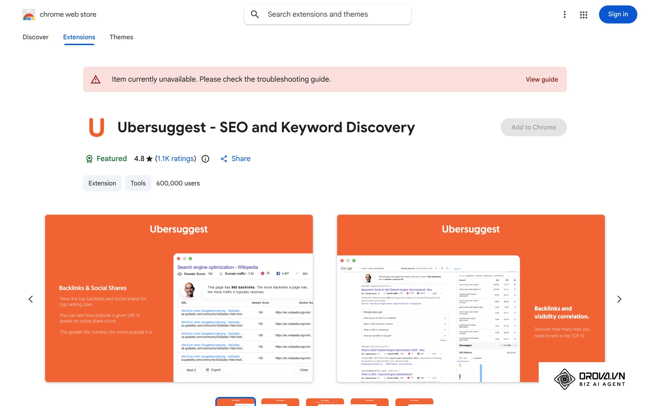Switch to the Discover tab
The height and width of the screenshot is (406, 650).
(36, 37)
